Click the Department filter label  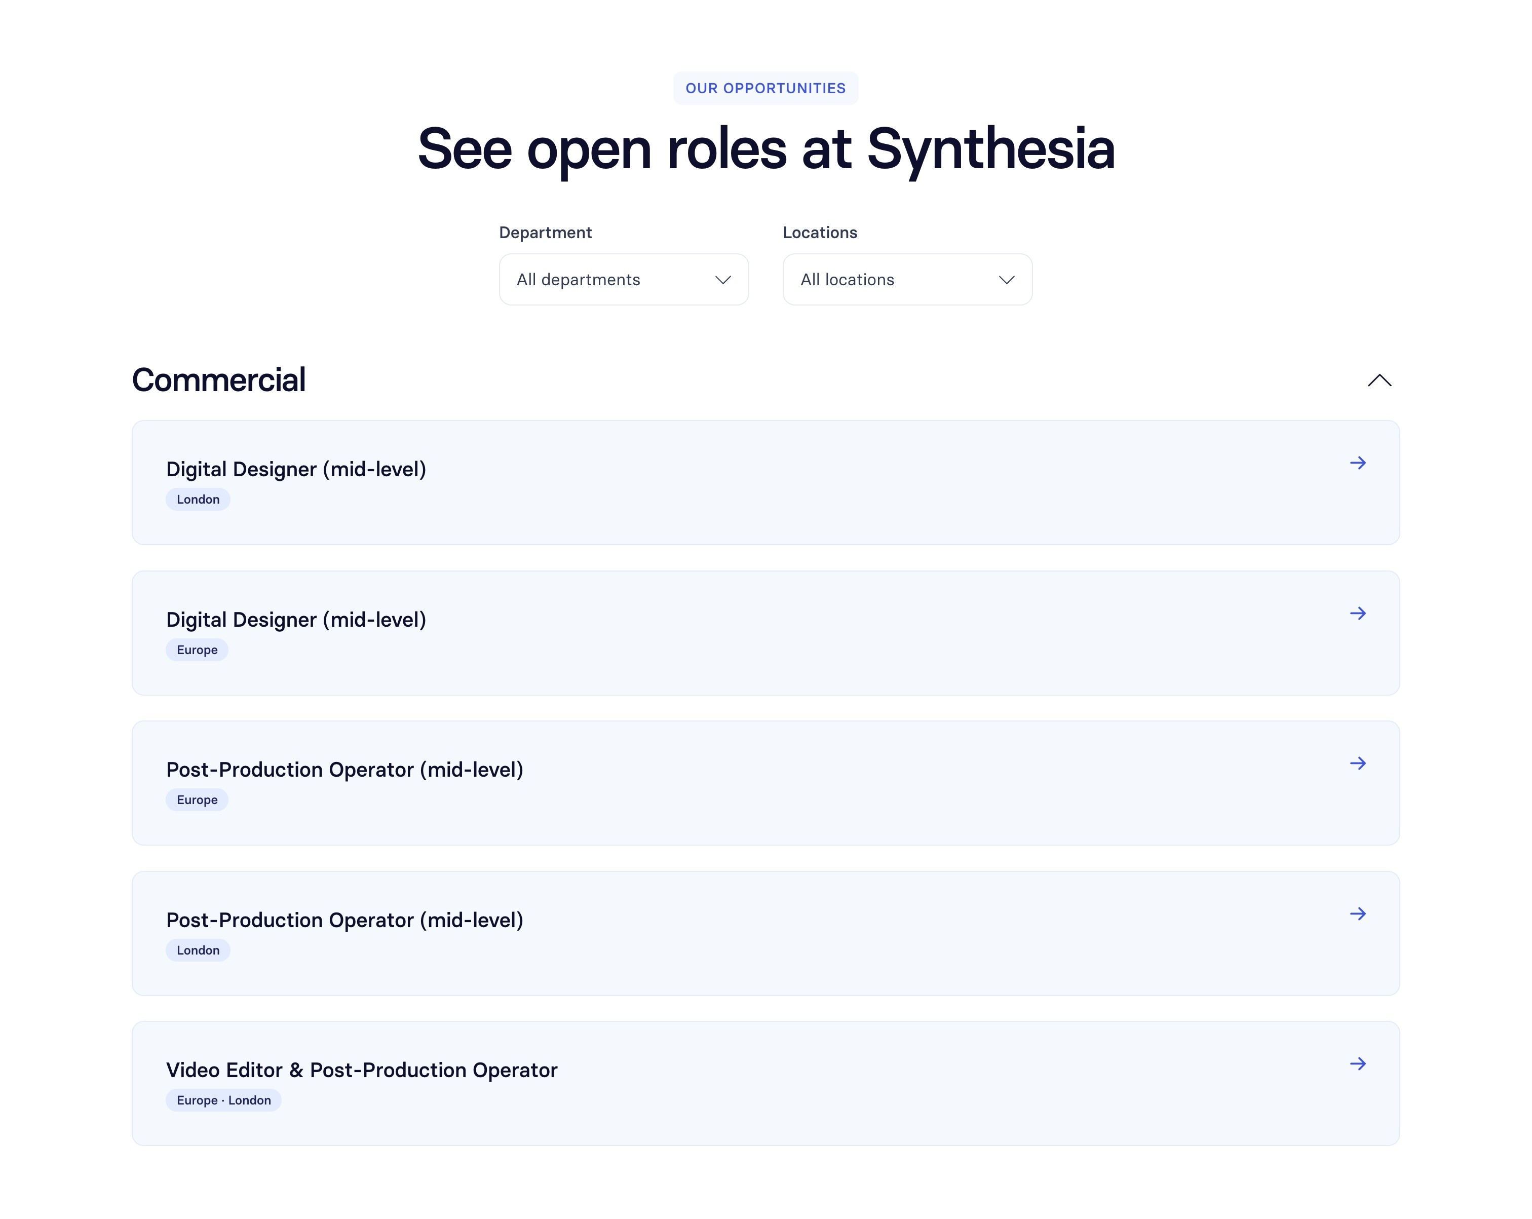click(x=545, y=233)
